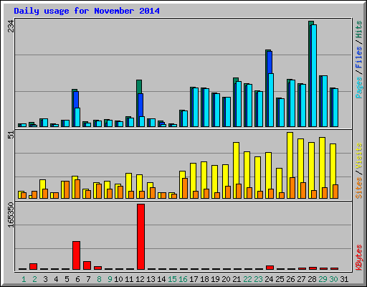Click day 16 on the x-axis

pos(183,279)
